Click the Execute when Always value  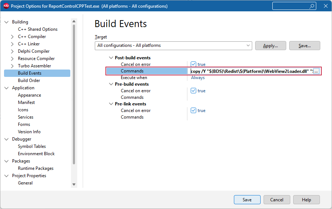tap(198, 78)
